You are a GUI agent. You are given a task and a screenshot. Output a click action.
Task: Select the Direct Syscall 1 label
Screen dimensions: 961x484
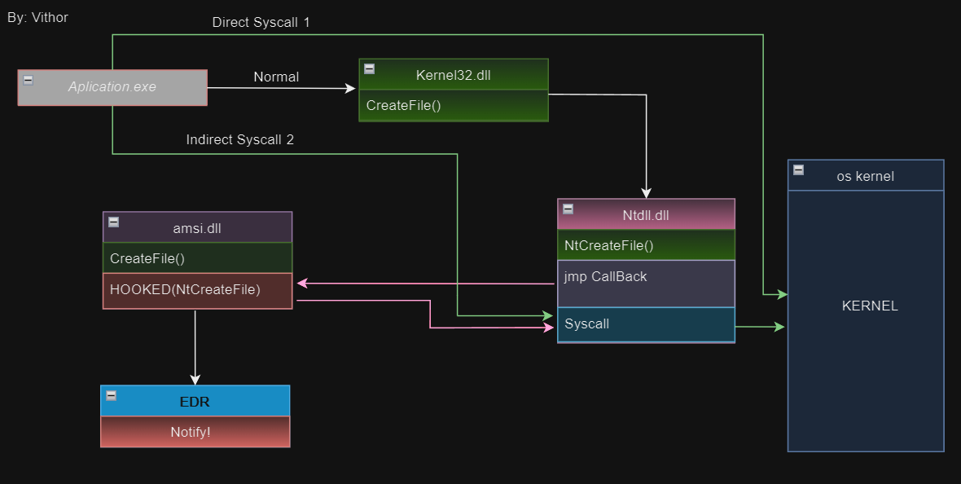pos(261,23)
